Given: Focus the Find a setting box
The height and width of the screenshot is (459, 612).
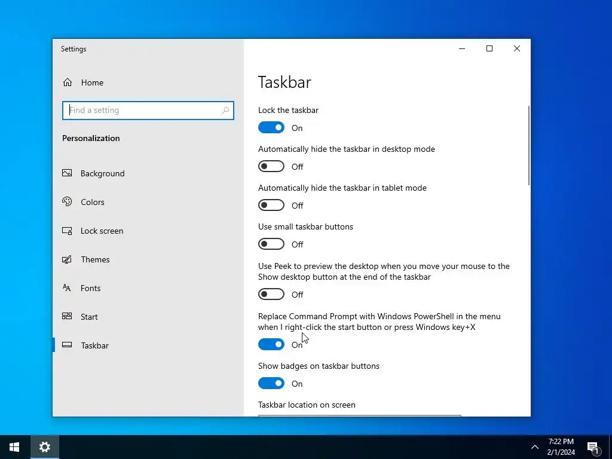Looking at the screenshot, I should [x=148, y=111].
